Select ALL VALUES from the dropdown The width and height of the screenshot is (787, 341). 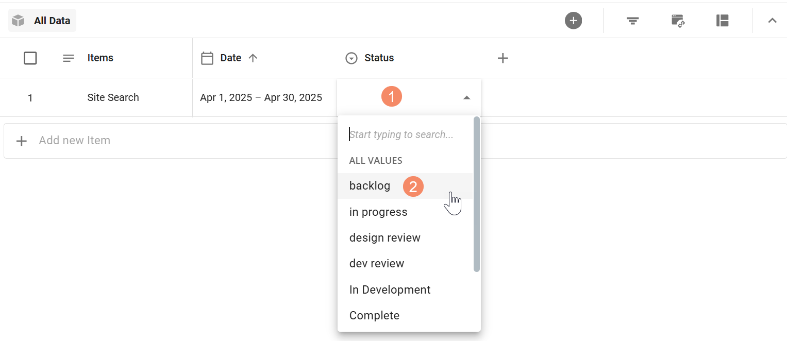tap(376, 160)
